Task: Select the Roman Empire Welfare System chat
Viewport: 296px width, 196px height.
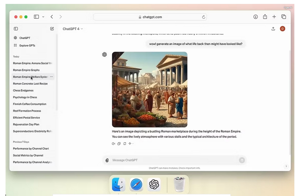Action: click(x=30, y=77)
